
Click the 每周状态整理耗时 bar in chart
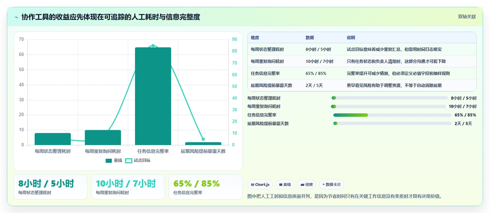(53, 139)
